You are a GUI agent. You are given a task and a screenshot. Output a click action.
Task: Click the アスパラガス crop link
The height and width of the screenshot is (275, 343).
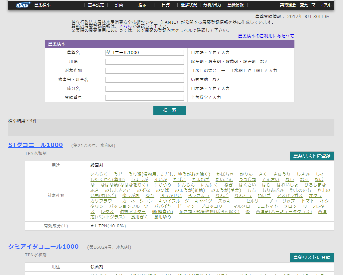(x=290, y=195)
